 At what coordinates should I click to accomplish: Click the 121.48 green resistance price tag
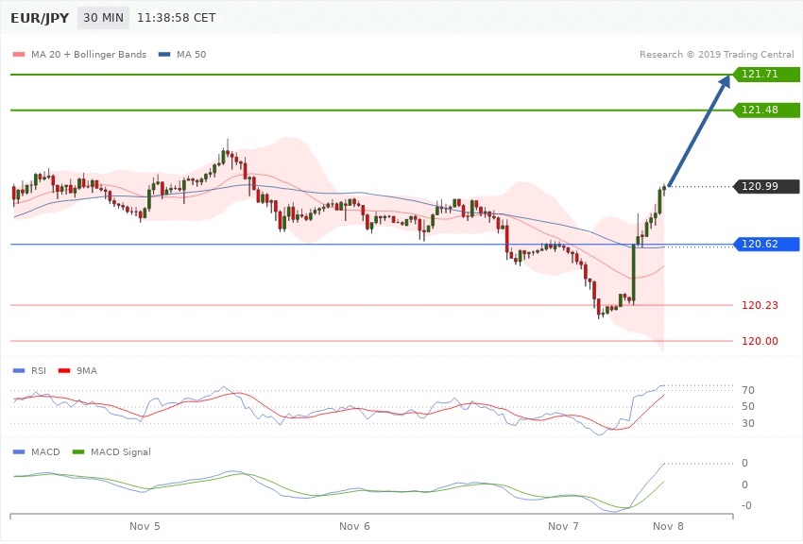(x=766, y=110)
